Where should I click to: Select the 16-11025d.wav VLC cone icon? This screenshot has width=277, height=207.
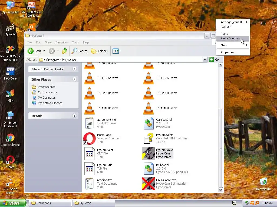[x=89, y=78]
